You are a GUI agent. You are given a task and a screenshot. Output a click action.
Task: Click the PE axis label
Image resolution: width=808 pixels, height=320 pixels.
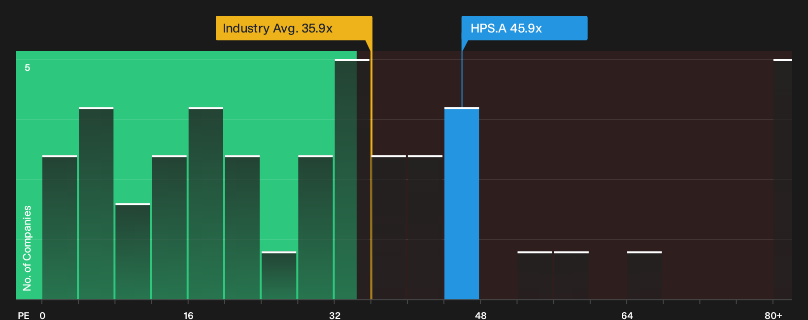click(x=24, y=315)
